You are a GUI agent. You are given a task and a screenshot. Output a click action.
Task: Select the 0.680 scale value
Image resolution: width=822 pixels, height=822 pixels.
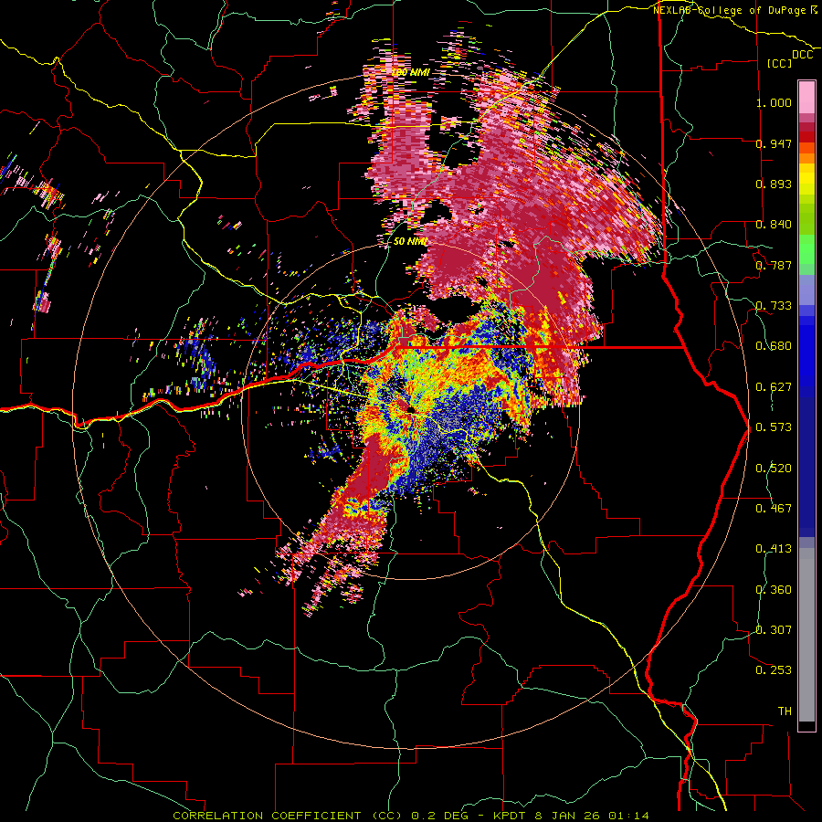tap(774, 346)
